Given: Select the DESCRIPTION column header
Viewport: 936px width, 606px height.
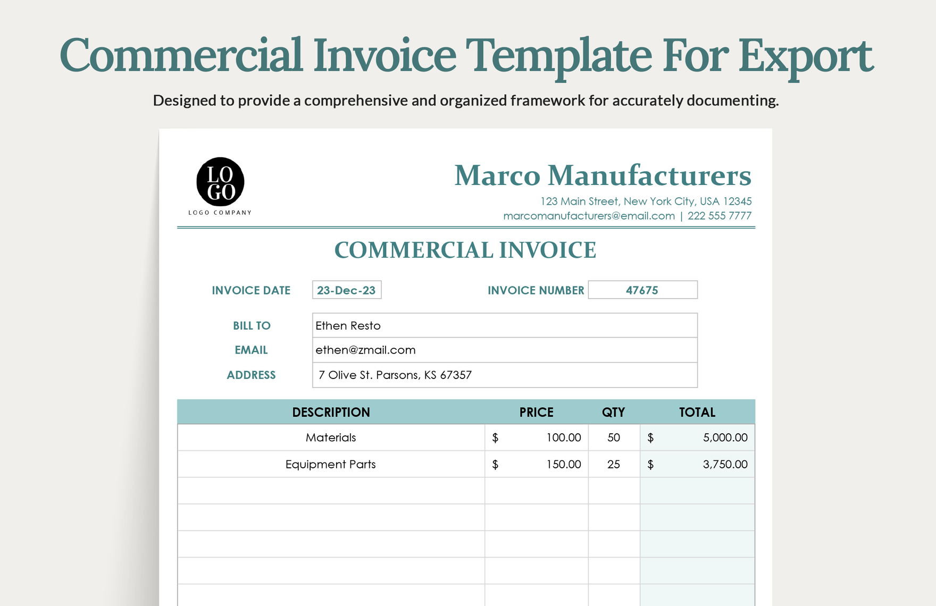Looking at the screenshot, I should coord(331,412).
